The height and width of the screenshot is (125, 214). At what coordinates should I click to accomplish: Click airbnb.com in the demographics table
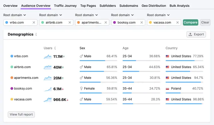click(22, 67)
